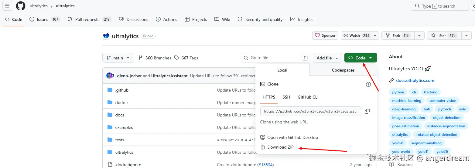Open docs.ultralytics.com website link

415,80
